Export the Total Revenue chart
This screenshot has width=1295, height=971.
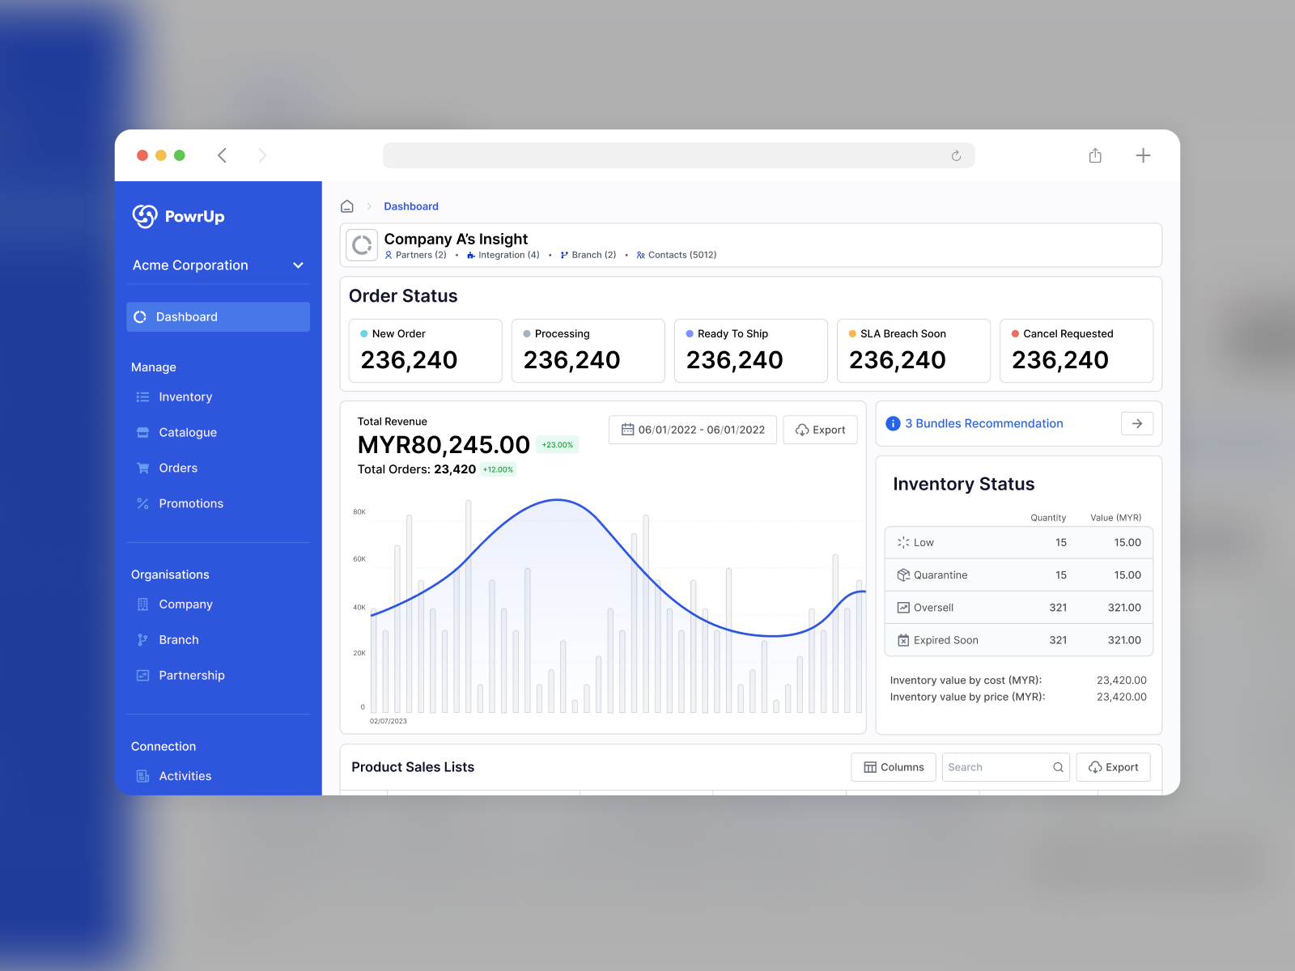820,430
